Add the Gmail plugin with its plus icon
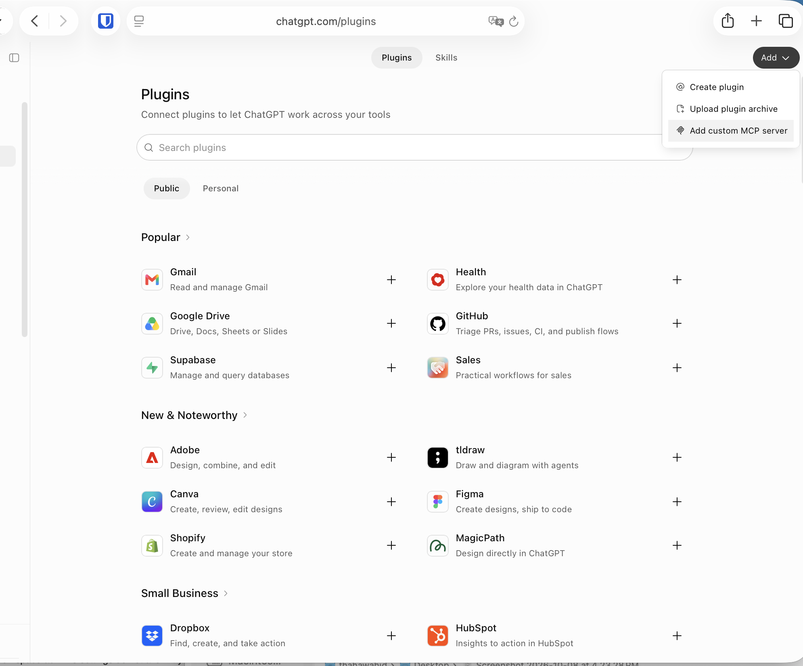This screenshot has width=803, height=666. point(391,280)
